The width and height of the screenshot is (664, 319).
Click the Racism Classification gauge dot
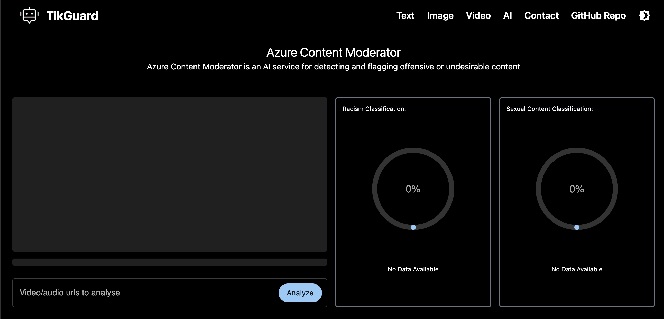click(413, 227)
